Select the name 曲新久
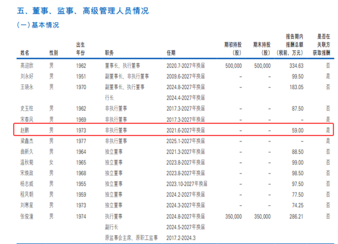The width and height of the screenshot is (338, 244). (x=27, y=152)
